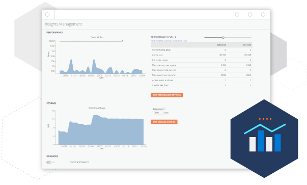Image resolution: width=307 pixels, height=185 pixels.
Task: Click the rightmost hexagon icon in the top-right group
Action: pyautogui.click(x=263, y=14)
